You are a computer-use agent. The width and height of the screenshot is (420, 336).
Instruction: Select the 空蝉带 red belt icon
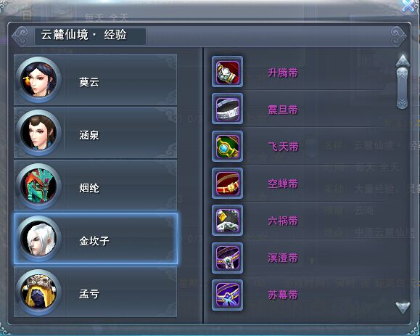(x=228, y=184)
